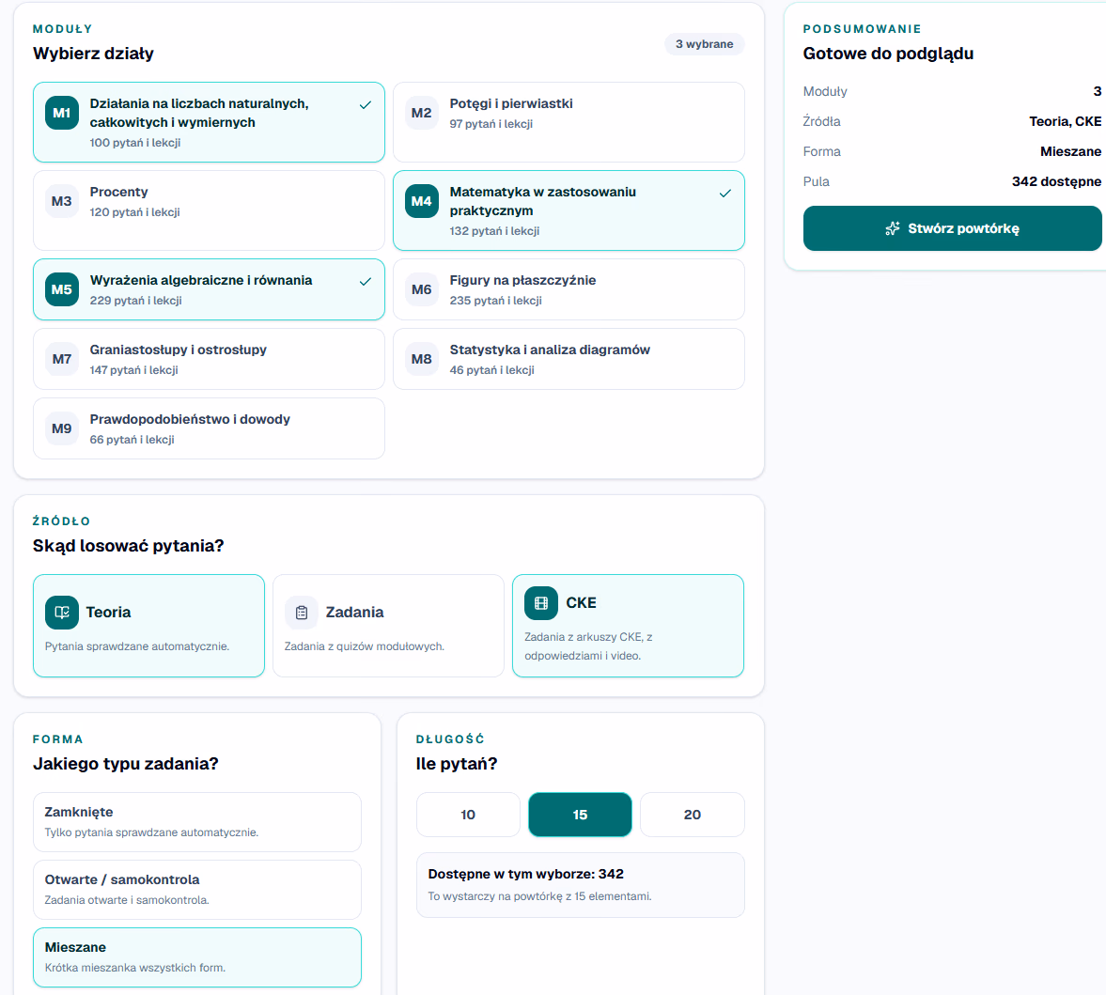Image resolution: width=1106 pixels, height=995 pixels.
Task: Select the Figury na płaszczyźnie module
Action: [x=569, y=289]
